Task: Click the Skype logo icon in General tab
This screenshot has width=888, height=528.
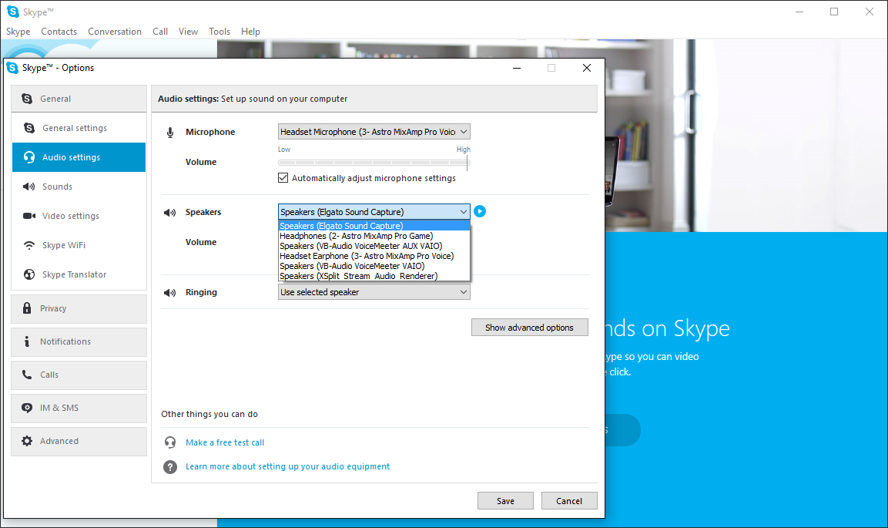Action: pos(27,99)
